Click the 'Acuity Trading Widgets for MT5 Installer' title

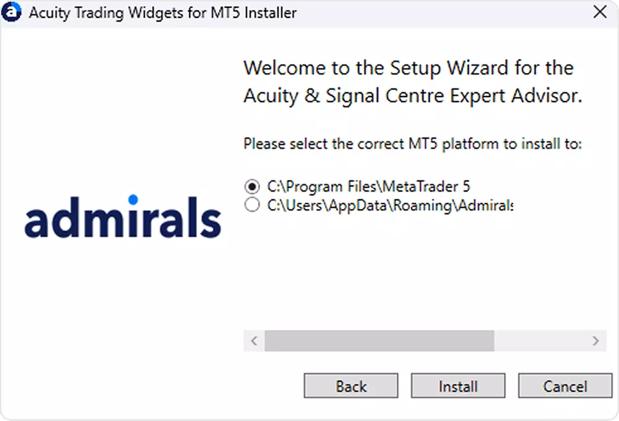(163, 12)
